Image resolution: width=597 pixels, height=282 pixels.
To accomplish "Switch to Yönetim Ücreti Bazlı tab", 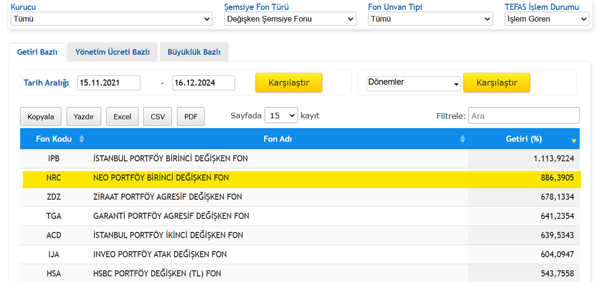I will pos(112,52).
